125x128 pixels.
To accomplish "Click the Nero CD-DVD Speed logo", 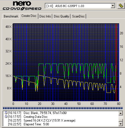I will 22,6.
